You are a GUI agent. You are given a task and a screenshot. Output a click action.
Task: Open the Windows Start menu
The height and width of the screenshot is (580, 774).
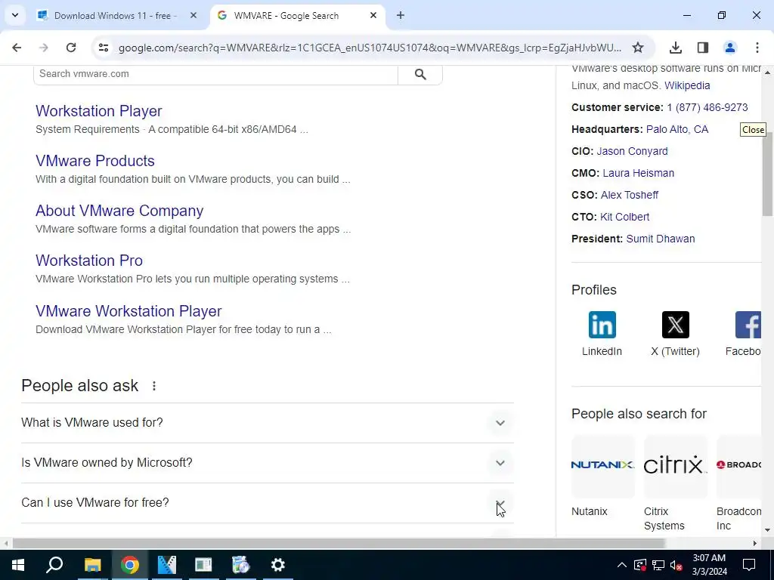18,565
